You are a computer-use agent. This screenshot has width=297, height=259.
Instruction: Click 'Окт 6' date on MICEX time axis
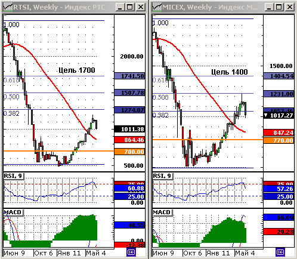[193, 253]
